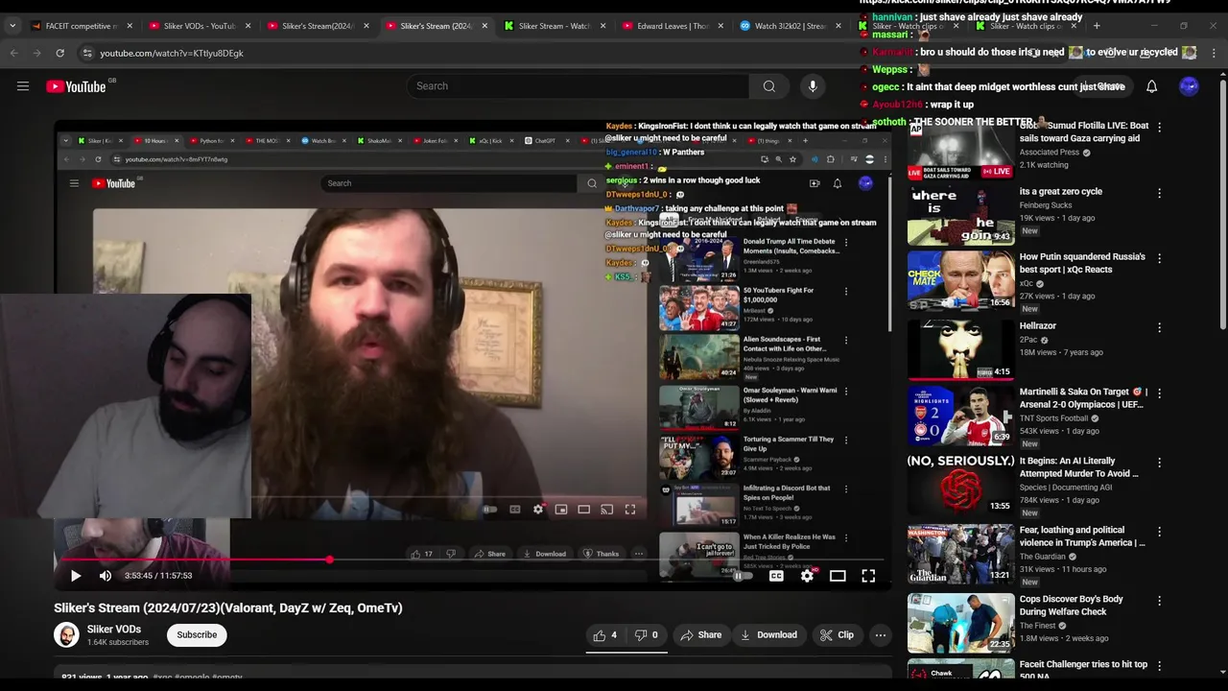
Task: Share the Sliker's Stream video
Action: (x=700, y=635)
